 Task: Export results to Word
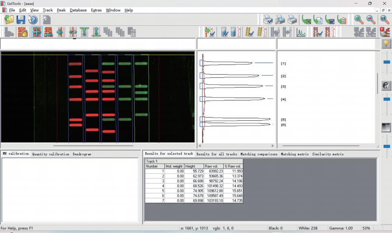pyautogui.click(x=330, y=20)
